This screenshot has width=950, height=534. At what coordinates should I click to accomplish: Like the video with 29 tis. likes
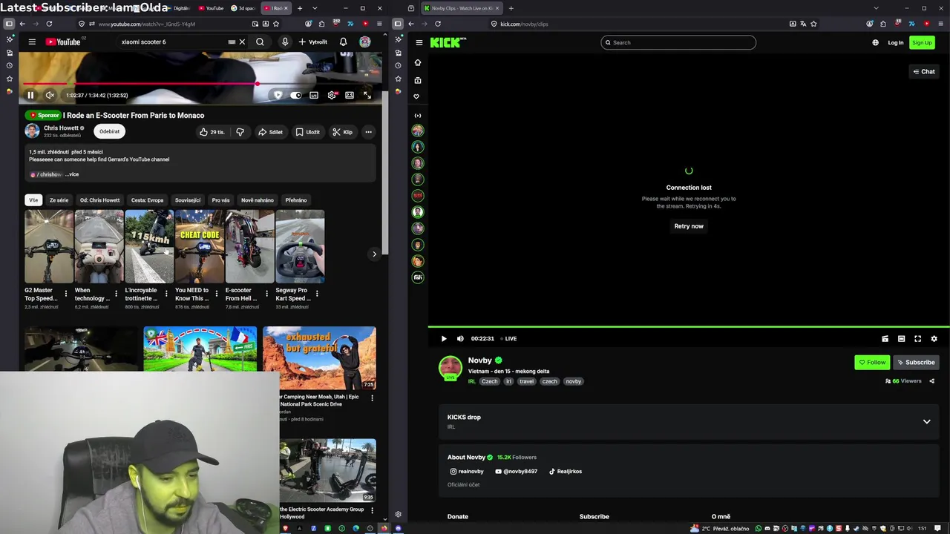(x=212, y=132)
